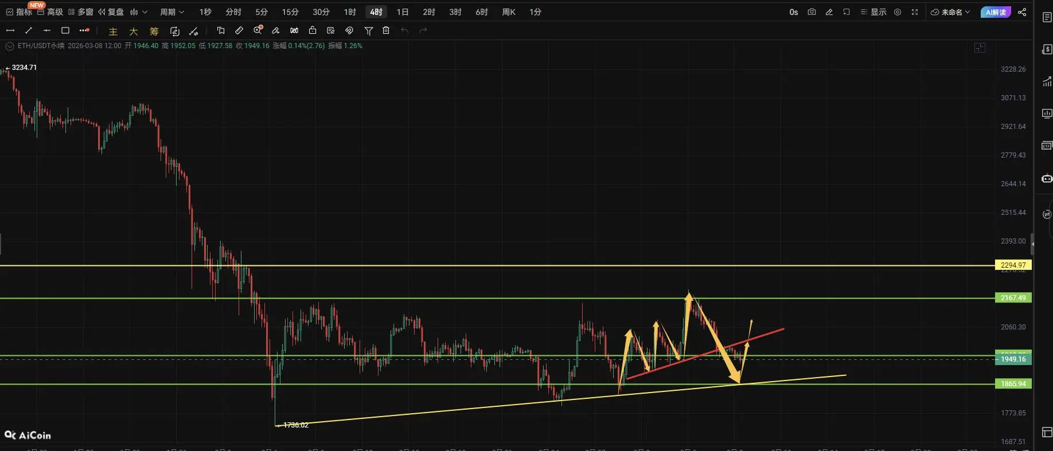Open the ETF sidebar panel icon
The height and width of the screenshot is (451, 1053).
tap(1047, 146)
